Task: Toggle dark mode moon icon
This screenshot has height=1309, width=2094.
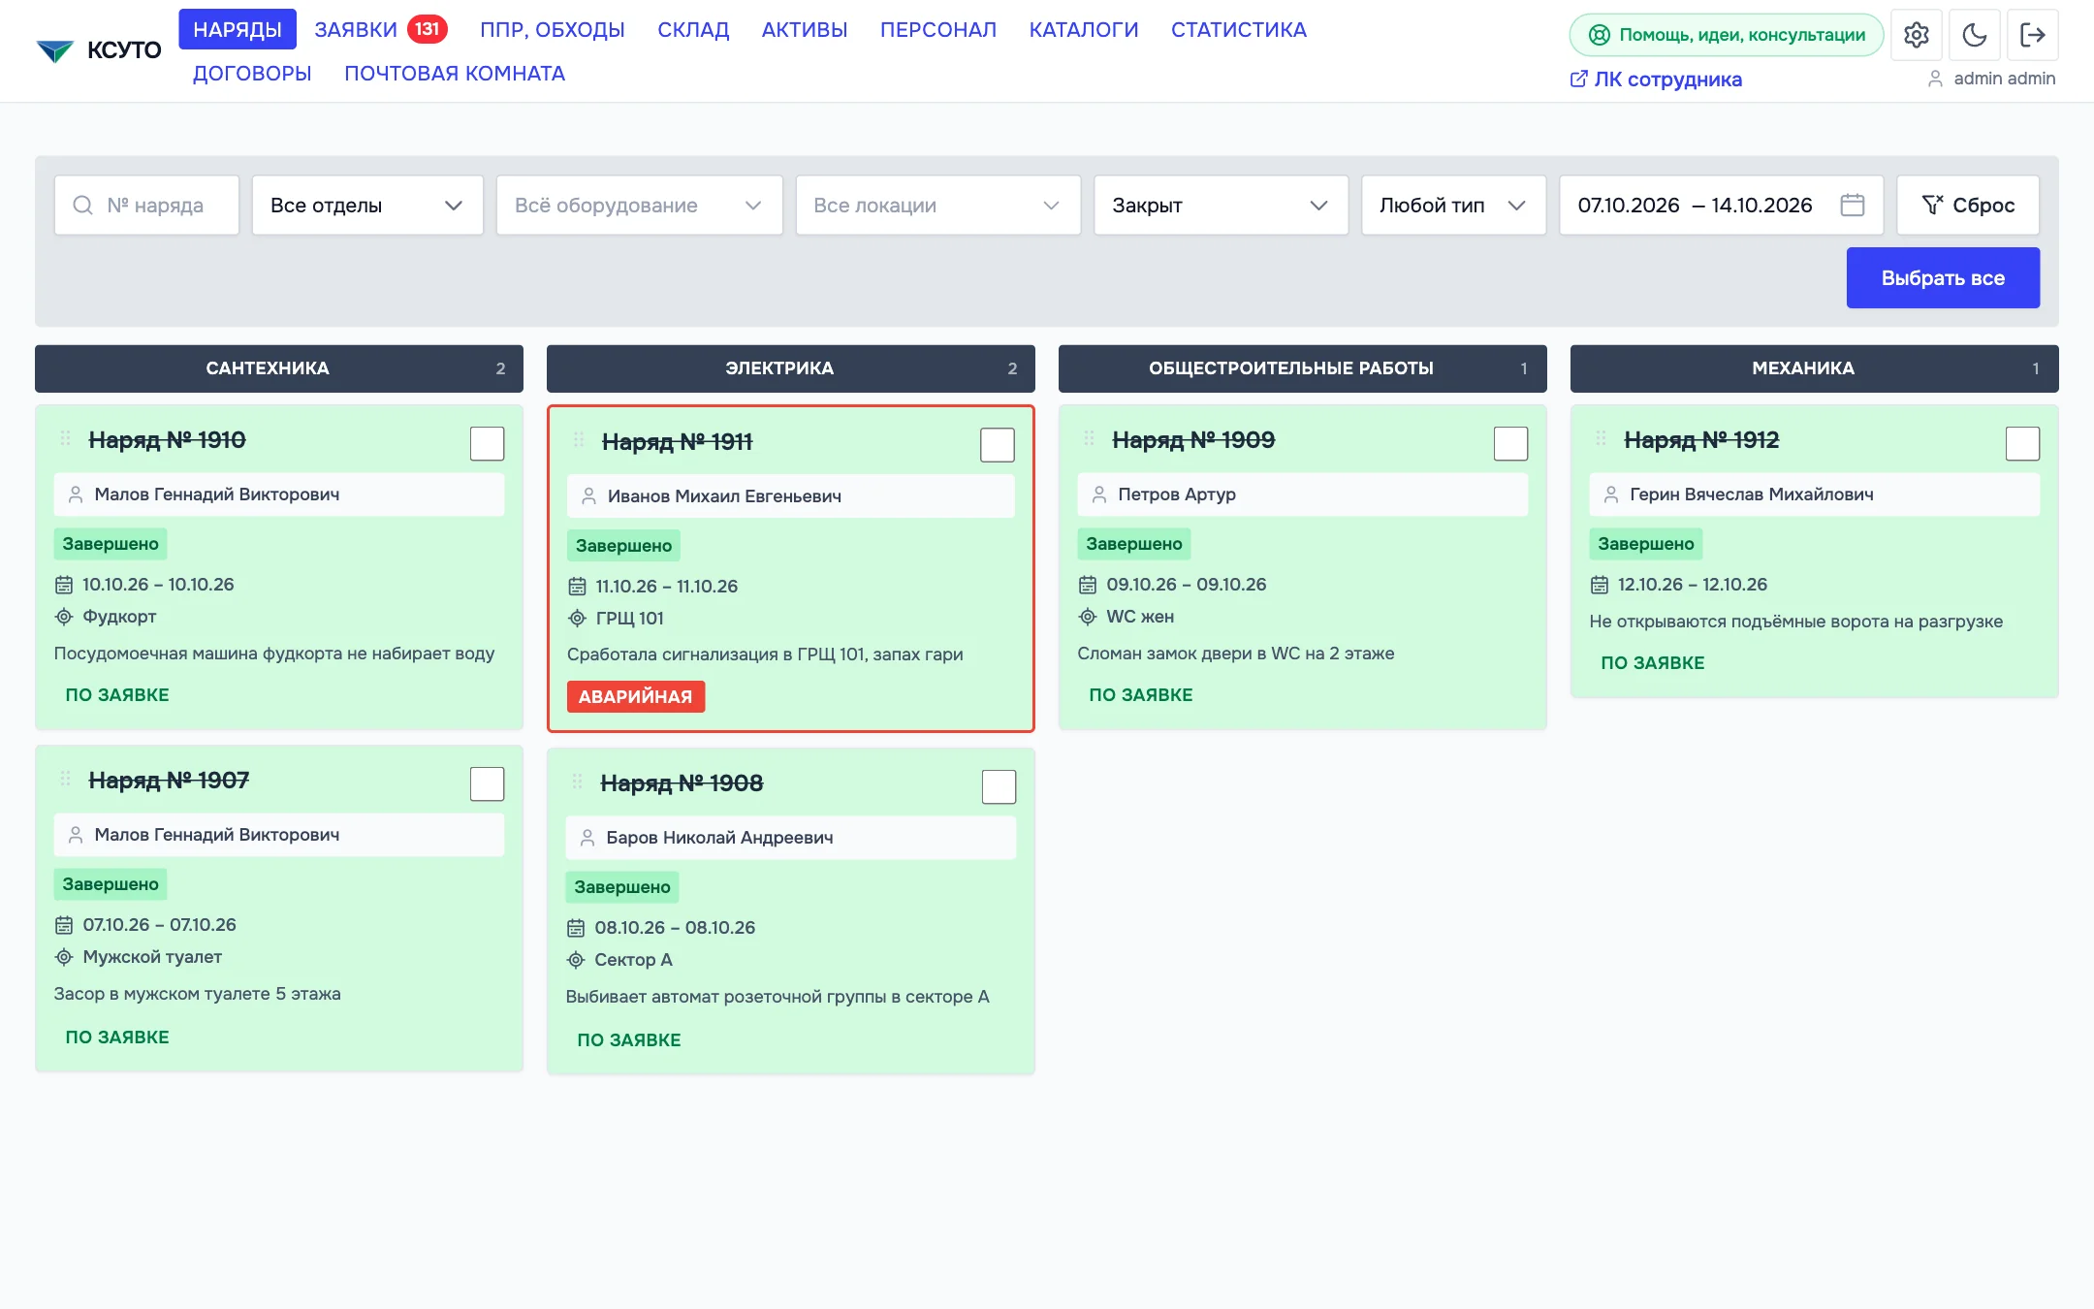Action: 1974,35
